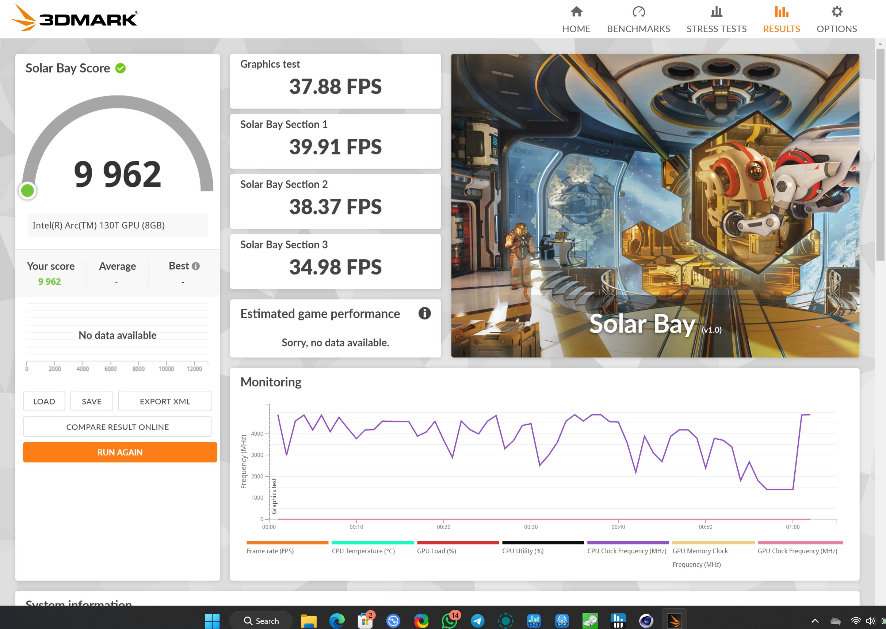Open the brain with glasses app icon

click(562, 621)
